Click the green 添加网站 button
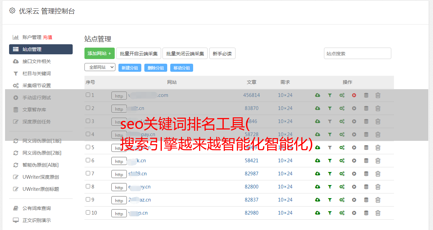The image size is (433, 230). point(99,54)
